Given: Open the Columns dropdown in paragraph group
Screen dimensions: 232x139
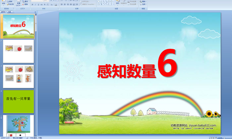Looking at the screenshot, I should pos(77,5).
